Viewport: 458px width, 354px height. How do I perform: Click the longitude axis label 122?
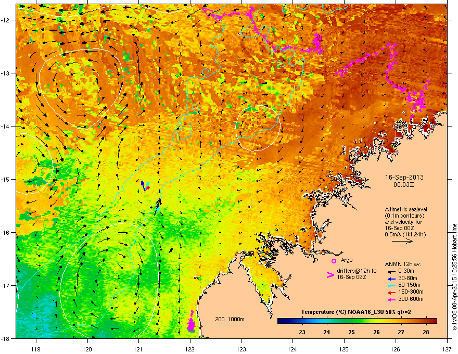190,349
